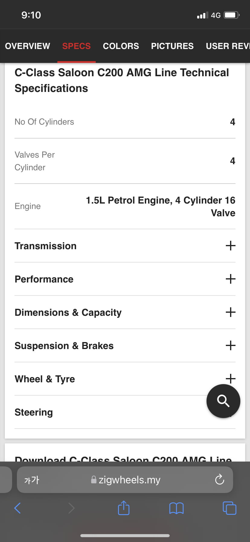The image size is (250, 542).
Task: Expand the Steering section
Action: [x=125, y=412]
